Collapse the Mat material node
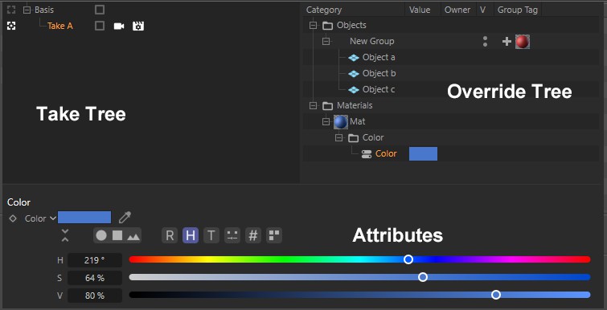This screenshot has height=310, width=607. coord(326,122)
